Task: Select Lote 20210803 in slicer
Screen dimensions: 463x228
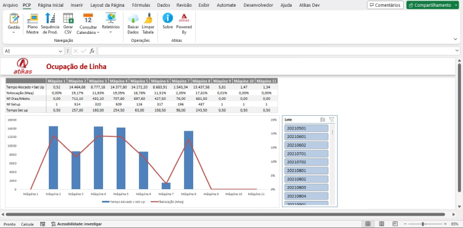Action: 306,187
